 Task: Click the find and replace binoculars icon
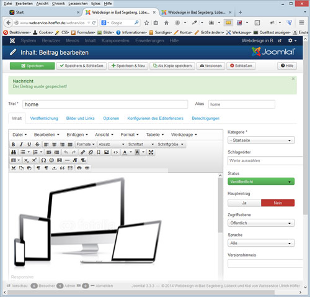point(14,152)
